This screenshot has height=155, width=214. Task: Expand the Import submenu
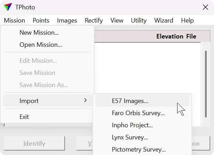click(x=47, y=101)
